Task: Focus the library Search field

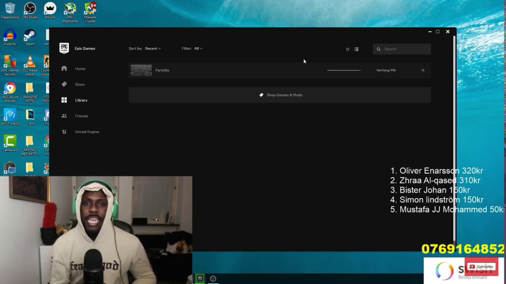Action: click(x=402, y=49)
